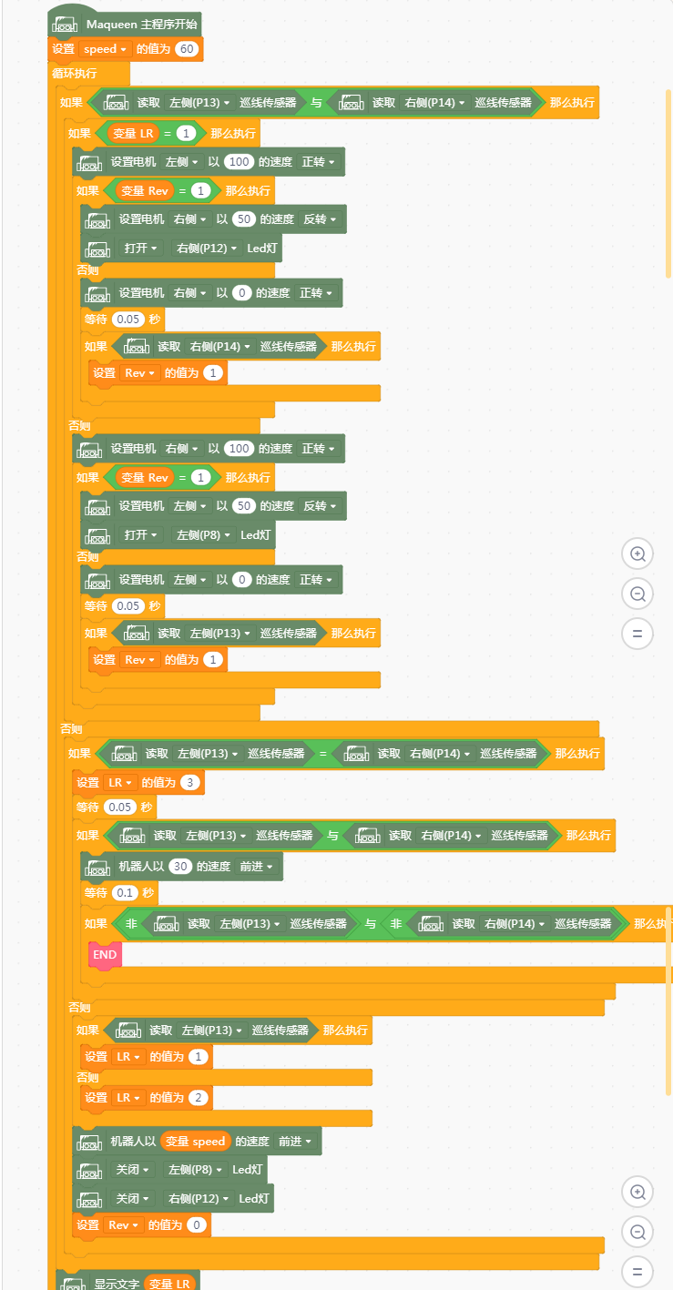Image resolution: width=673 pixels, height=1290 pixels.
Task: Click robot icon on 设置电机 右侧 以 50 反转 block
Action: (x=98, y=219)
